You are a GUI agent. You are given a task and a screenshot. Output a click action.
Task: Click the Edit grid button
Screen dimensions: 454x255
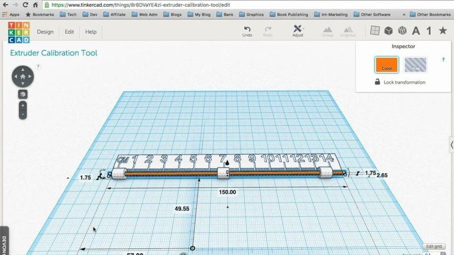[x=434, y=246]
